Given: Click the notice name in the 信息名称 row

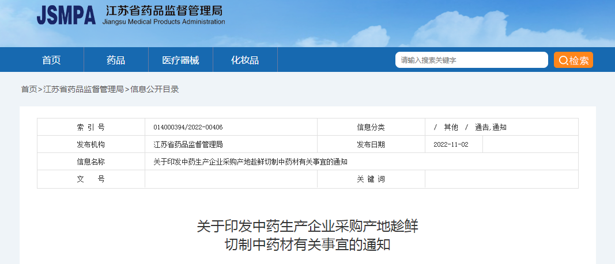Looking at the screenshot, I should (x=251, y=162).
